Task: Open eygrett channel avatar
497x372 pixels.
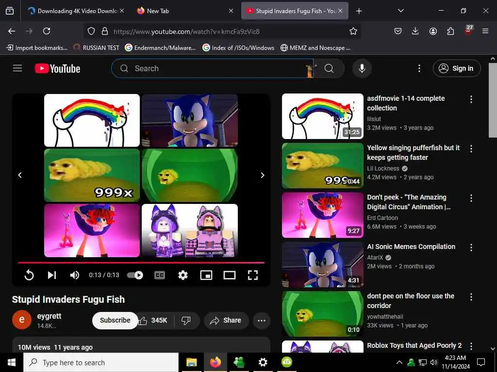Action: tap(22, 320)
